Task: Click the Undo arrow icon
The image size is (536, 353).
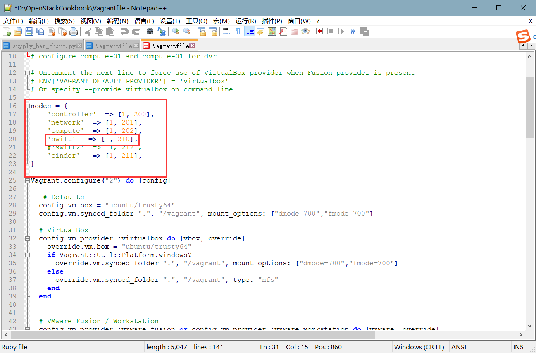Action: [x=124, y=31]
